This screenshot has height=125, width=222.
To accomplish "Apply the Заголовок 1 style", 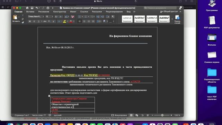I will coord(152,19).
